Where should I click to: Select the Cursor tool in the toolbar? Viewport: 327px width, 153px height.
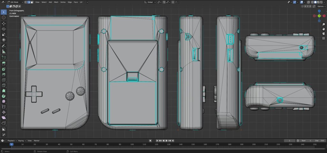click(4, 17)
